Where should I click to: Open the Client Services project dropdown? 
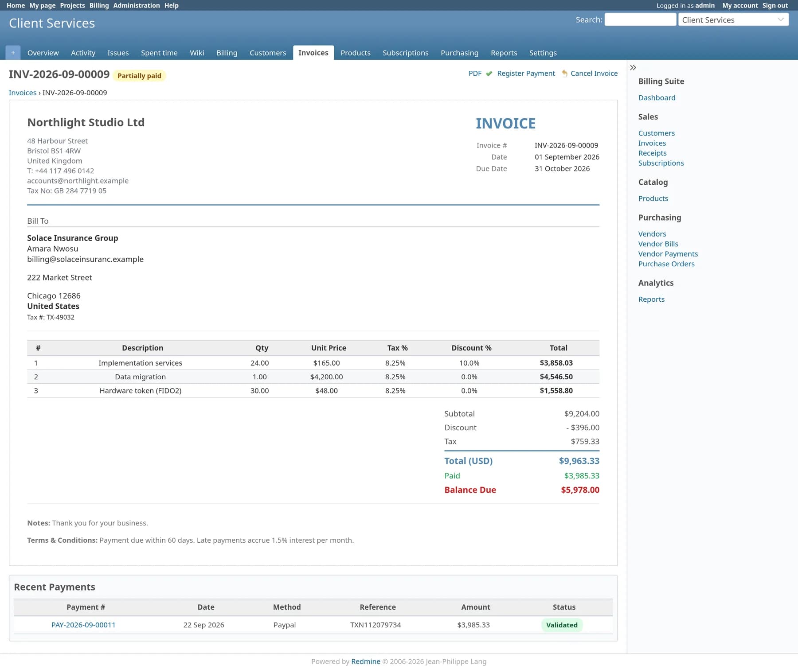(x=733, y=20)
